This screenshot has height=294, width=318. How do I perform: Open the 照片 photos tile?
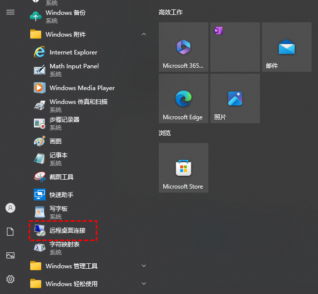(x=235, y=98)
